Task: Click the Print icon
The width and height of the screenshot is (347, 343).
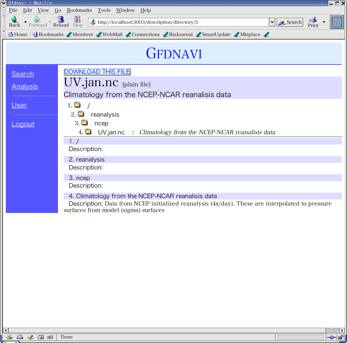Action: point(313,20)
